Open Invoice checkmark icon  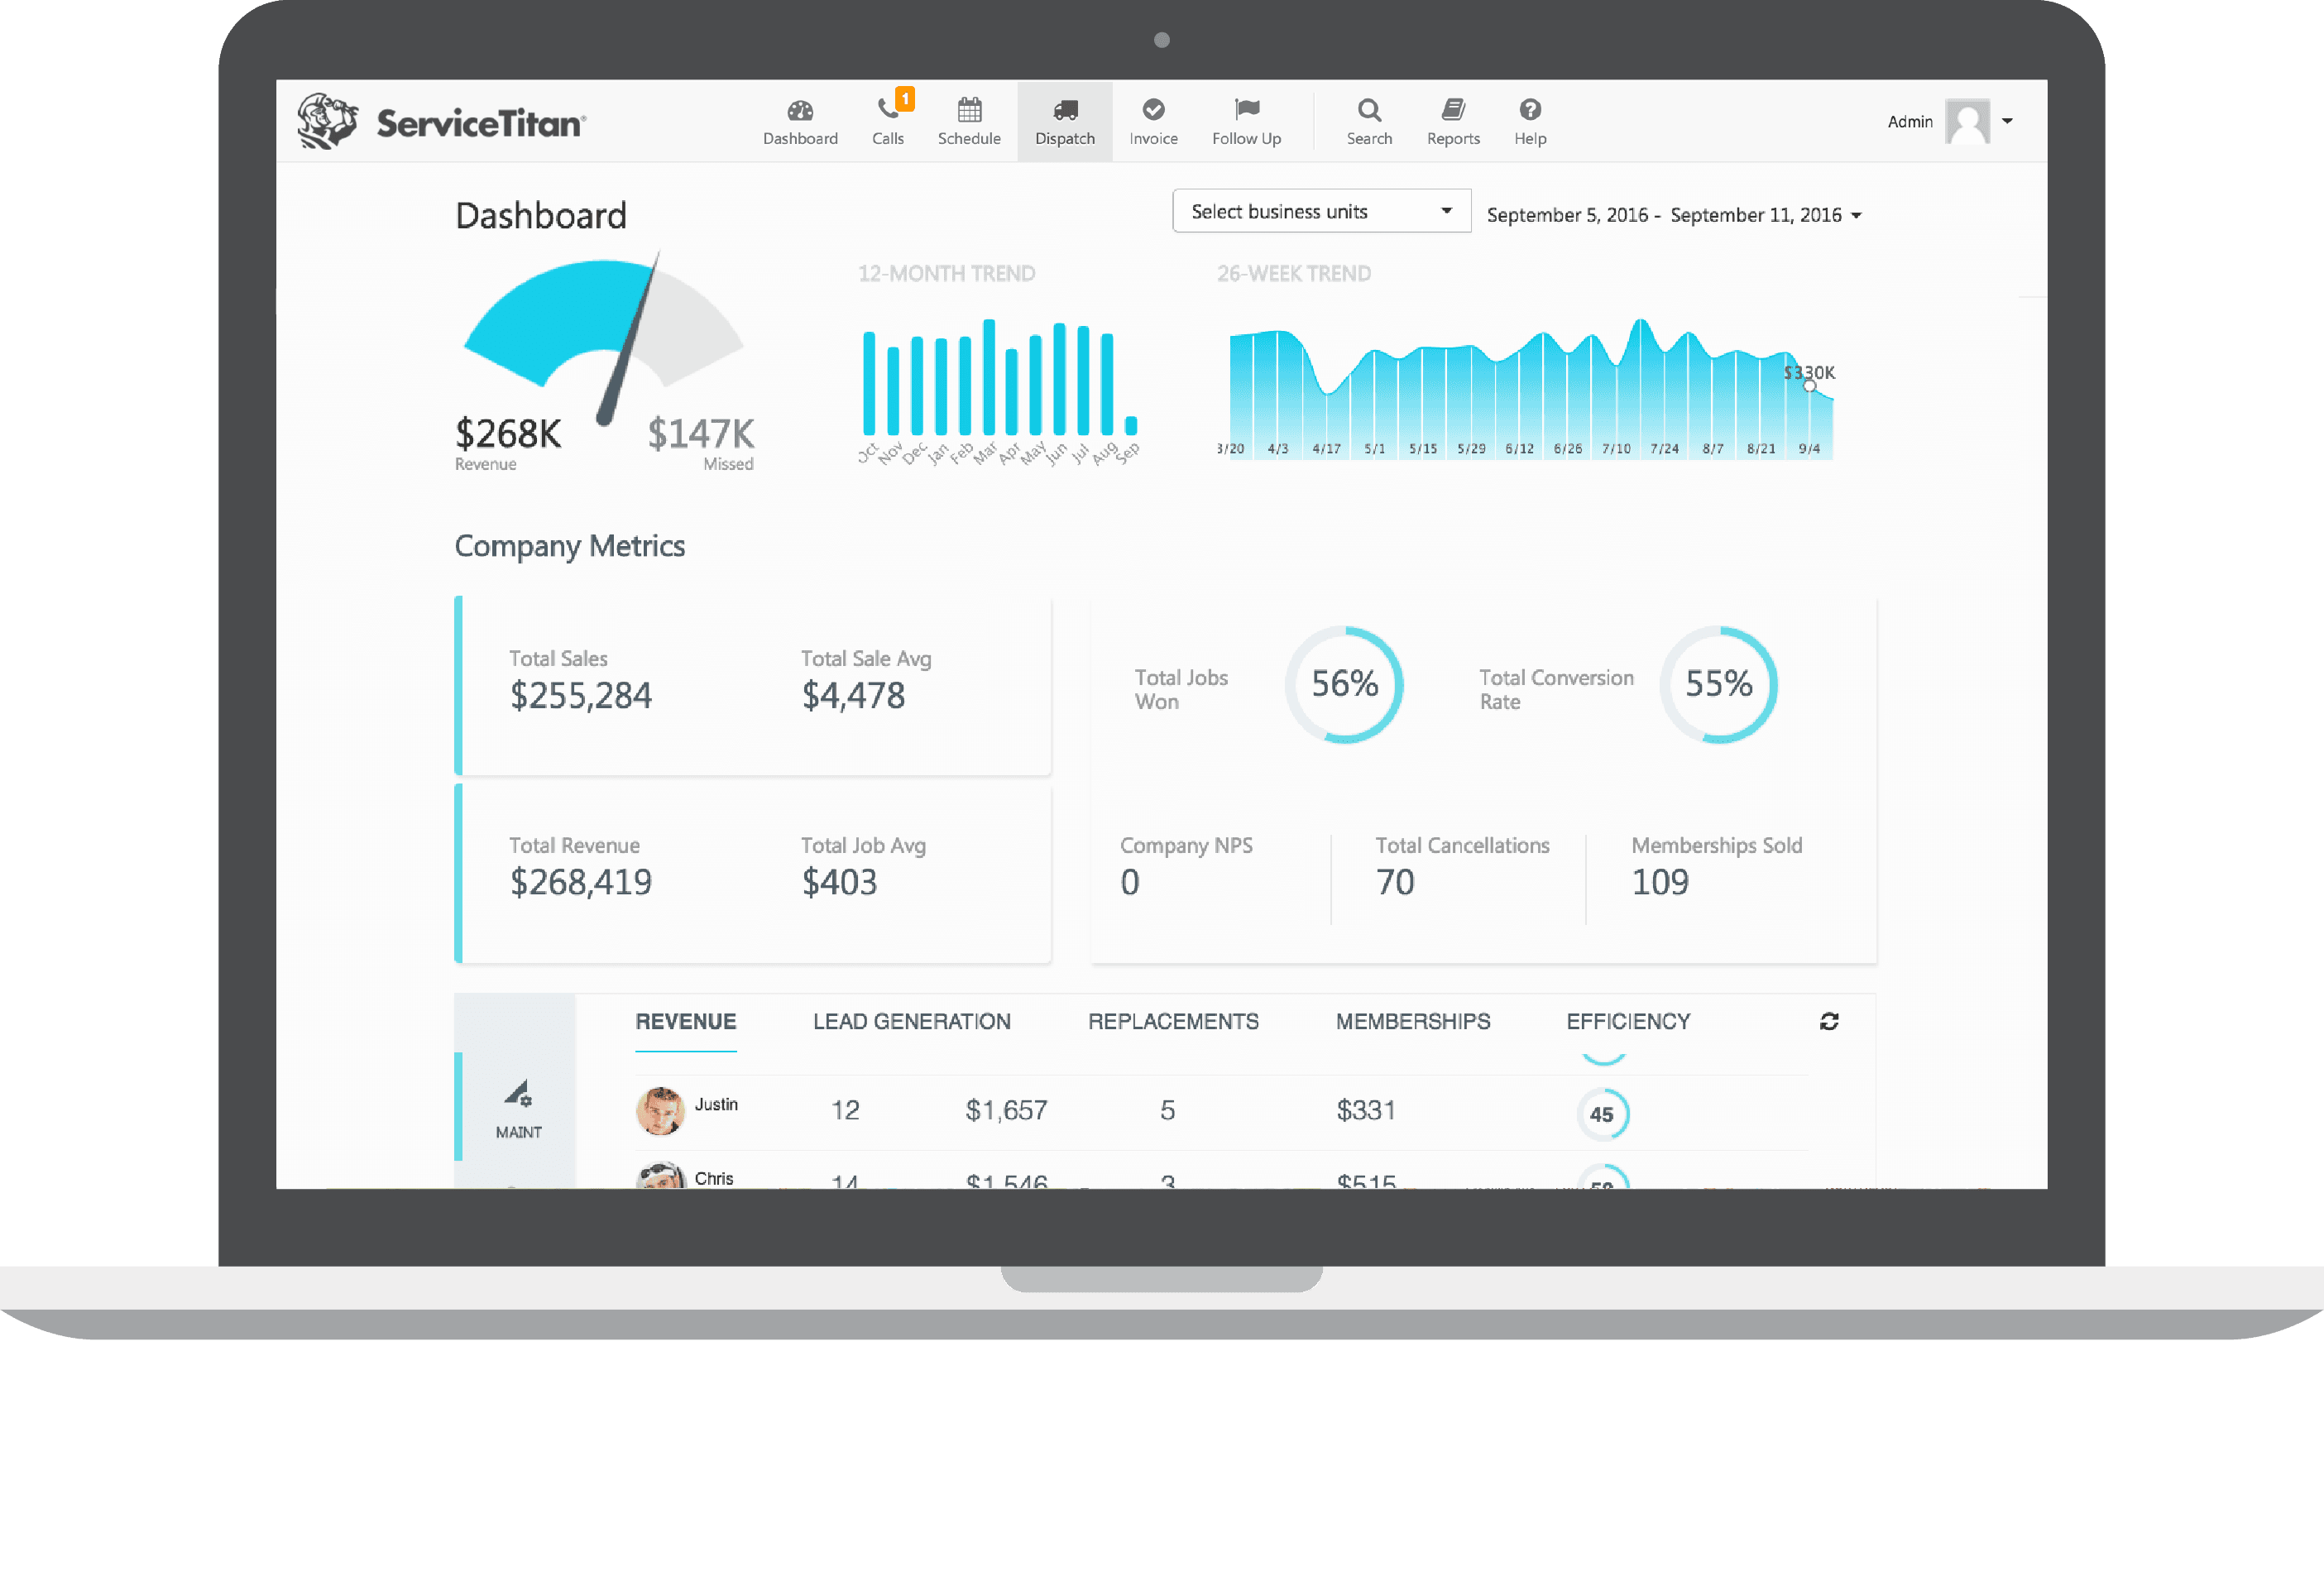pos(1153,109)
